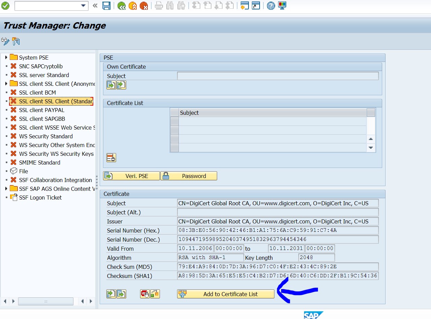
Task: Select SSL client PAYPAL tree entry
Action: [x=42, y=110]
